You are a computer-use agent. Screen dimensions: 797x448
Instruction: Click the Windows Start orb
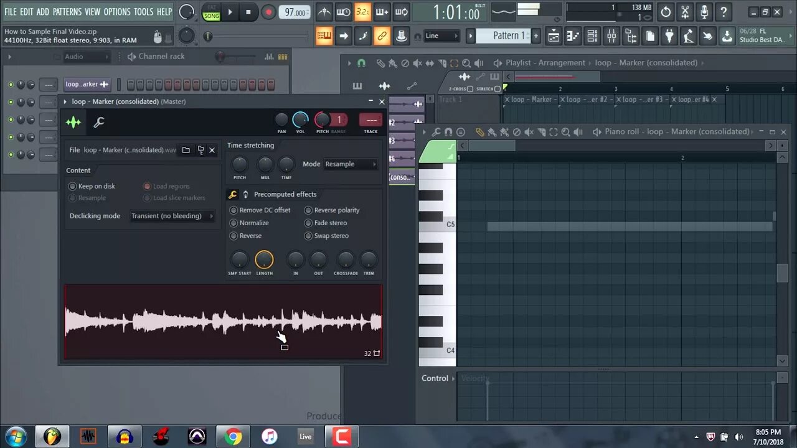click(14, 437)
